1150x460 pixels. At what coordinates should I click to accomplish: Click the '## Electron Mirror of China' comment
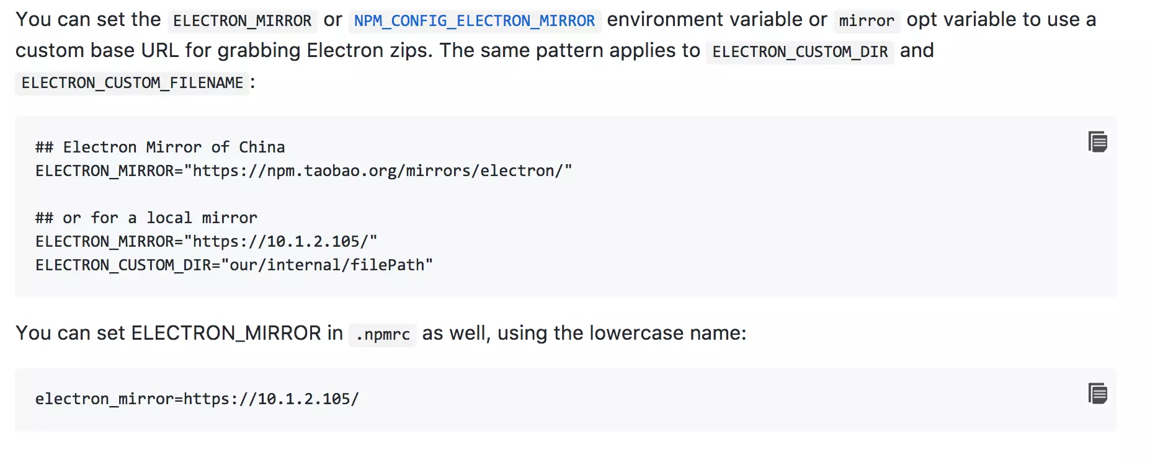pyautogui.click(x=160, y=148)
